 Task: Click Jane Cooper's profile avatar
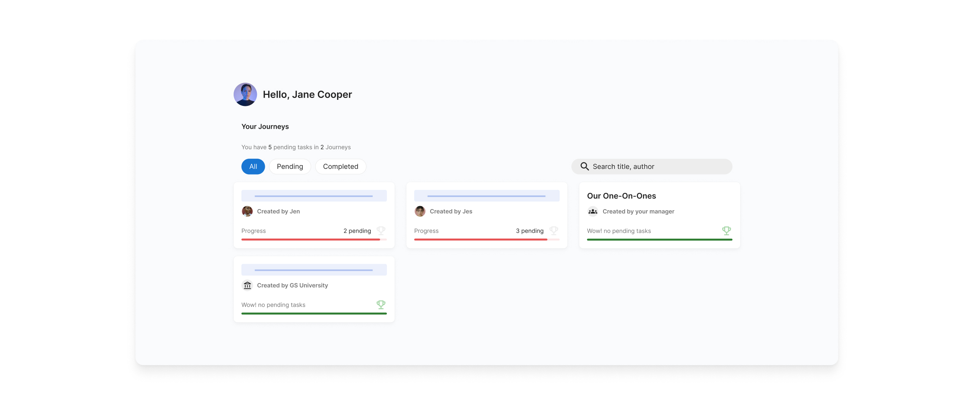245,95
